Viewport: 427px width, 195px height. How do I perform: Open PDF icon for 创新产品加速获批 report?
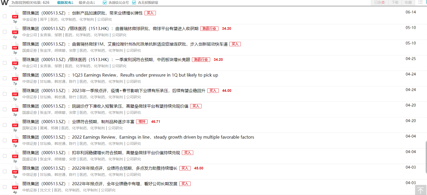pyautogui.click(x=15, y=15)
